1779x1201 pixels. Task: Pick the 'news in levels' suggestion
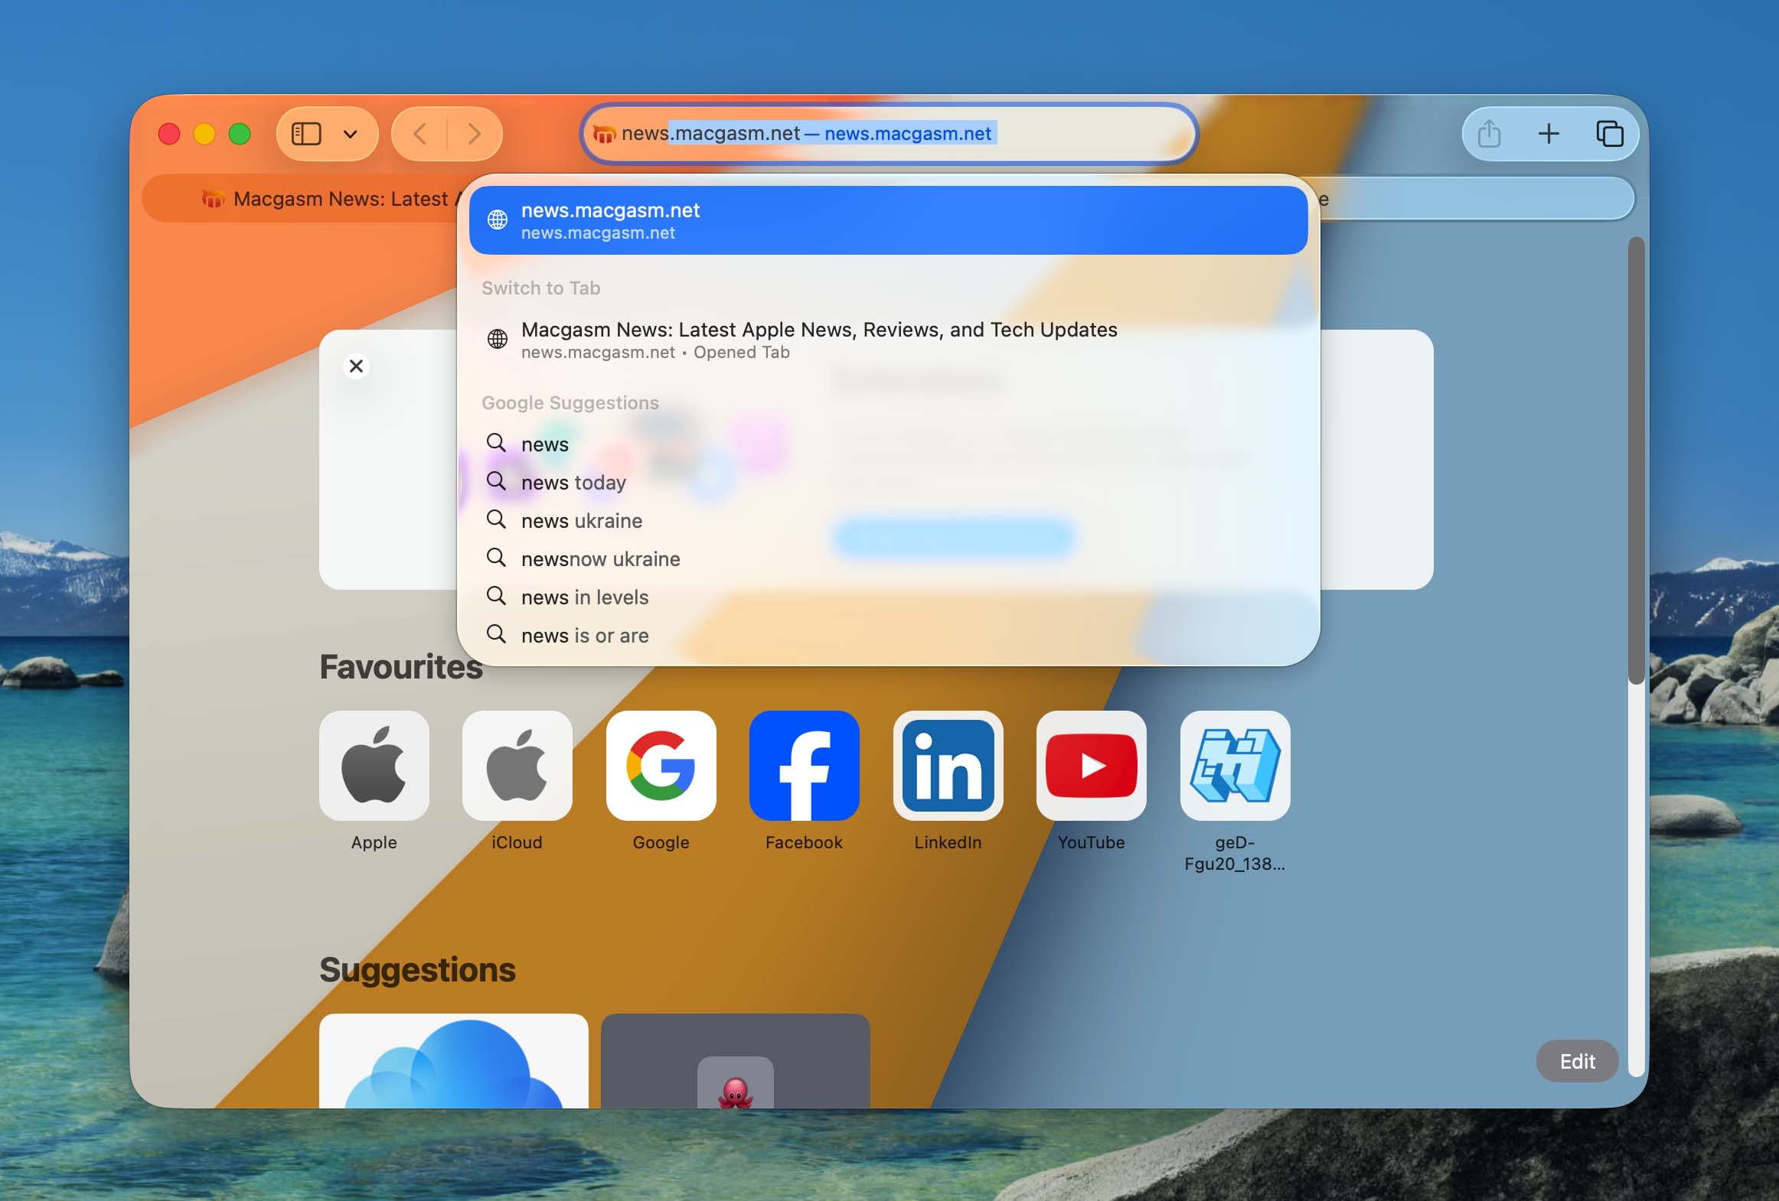[888, 597]
